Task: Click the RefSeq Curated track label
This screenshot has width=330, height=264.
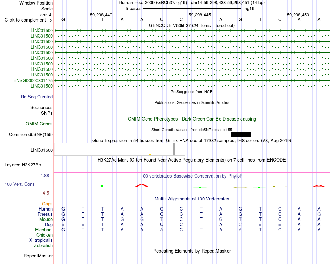Action: (37, 97)
